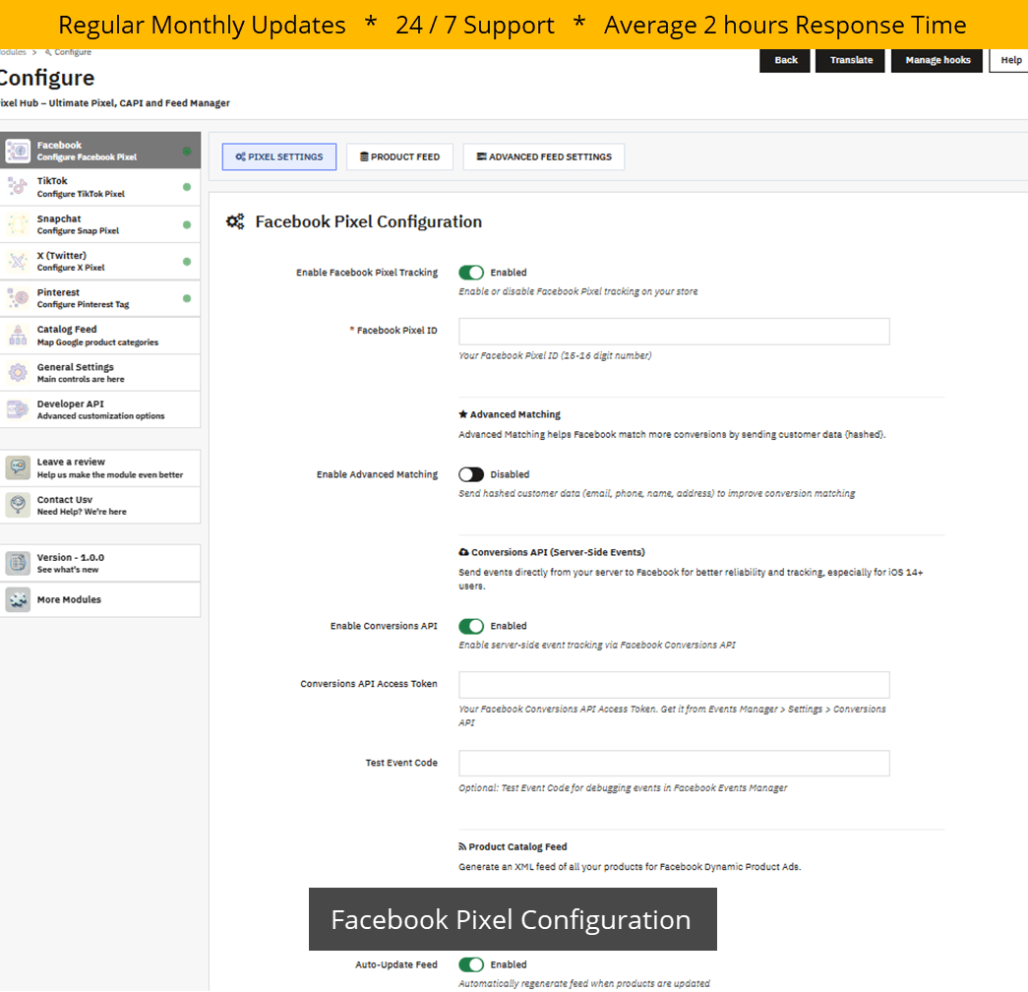This screenshot has height=992, width=1028.
Task: Click the Catalog Feed sidebar icon
Action: coord(19,336)
